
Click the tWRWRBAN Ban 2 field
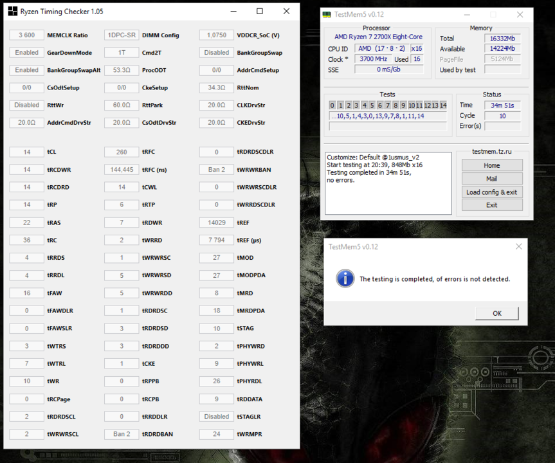217,170
